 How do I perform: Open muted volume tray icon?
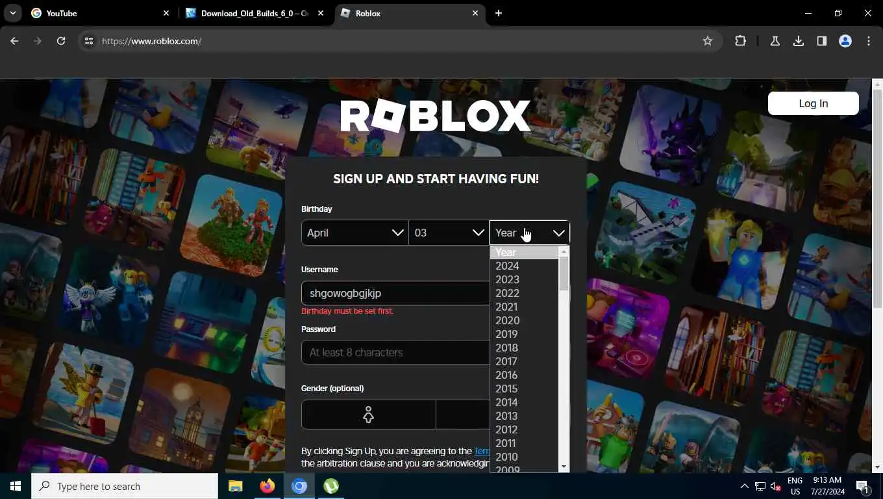click(x=776, y=486)
